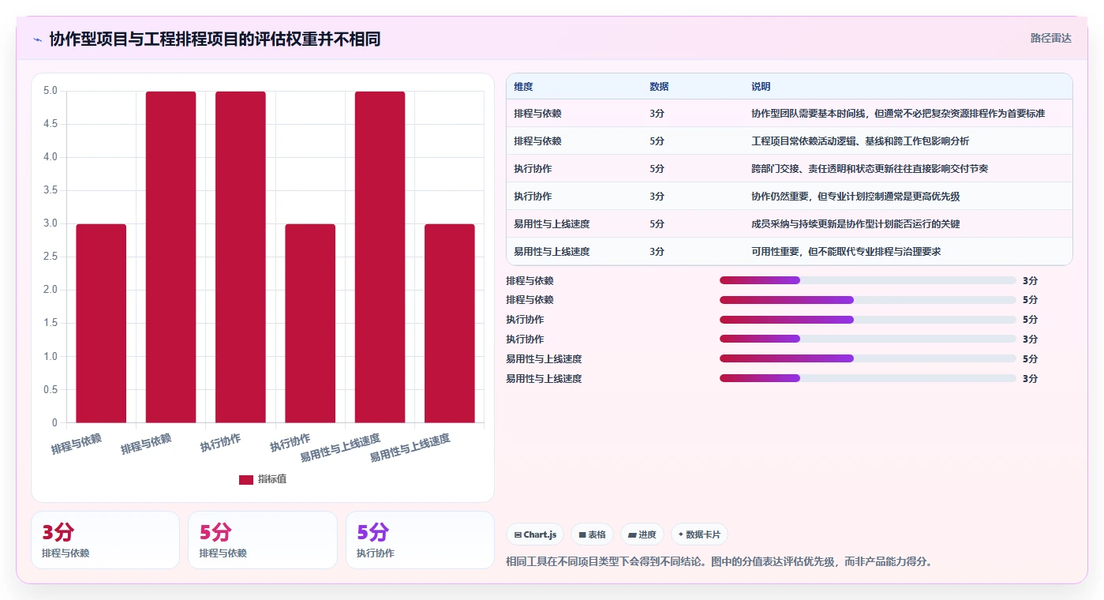Select the cell 协作仍然重要，但专业计划控制通常是更高优先级

(x=855, y=197)
